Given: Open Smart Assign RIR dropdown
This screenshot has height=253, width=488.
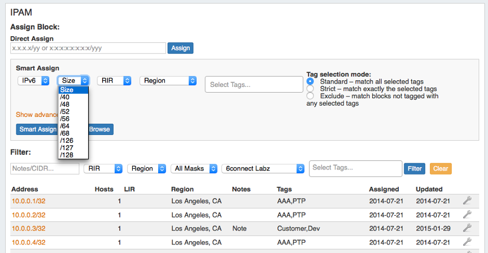Looking at the screenshot, I should [114, 81].
